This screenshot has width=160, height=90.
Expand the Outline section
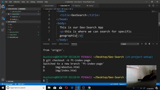tap(23, 81)
